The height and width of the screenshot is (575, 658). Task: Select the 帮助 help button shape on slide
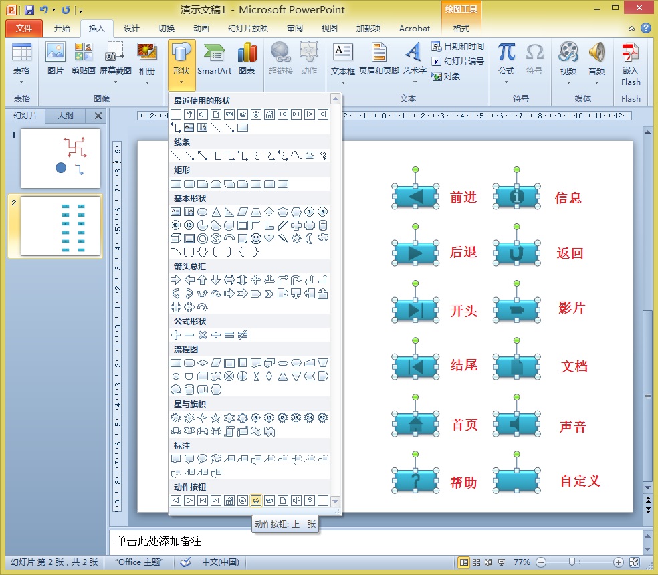(415, 481)
